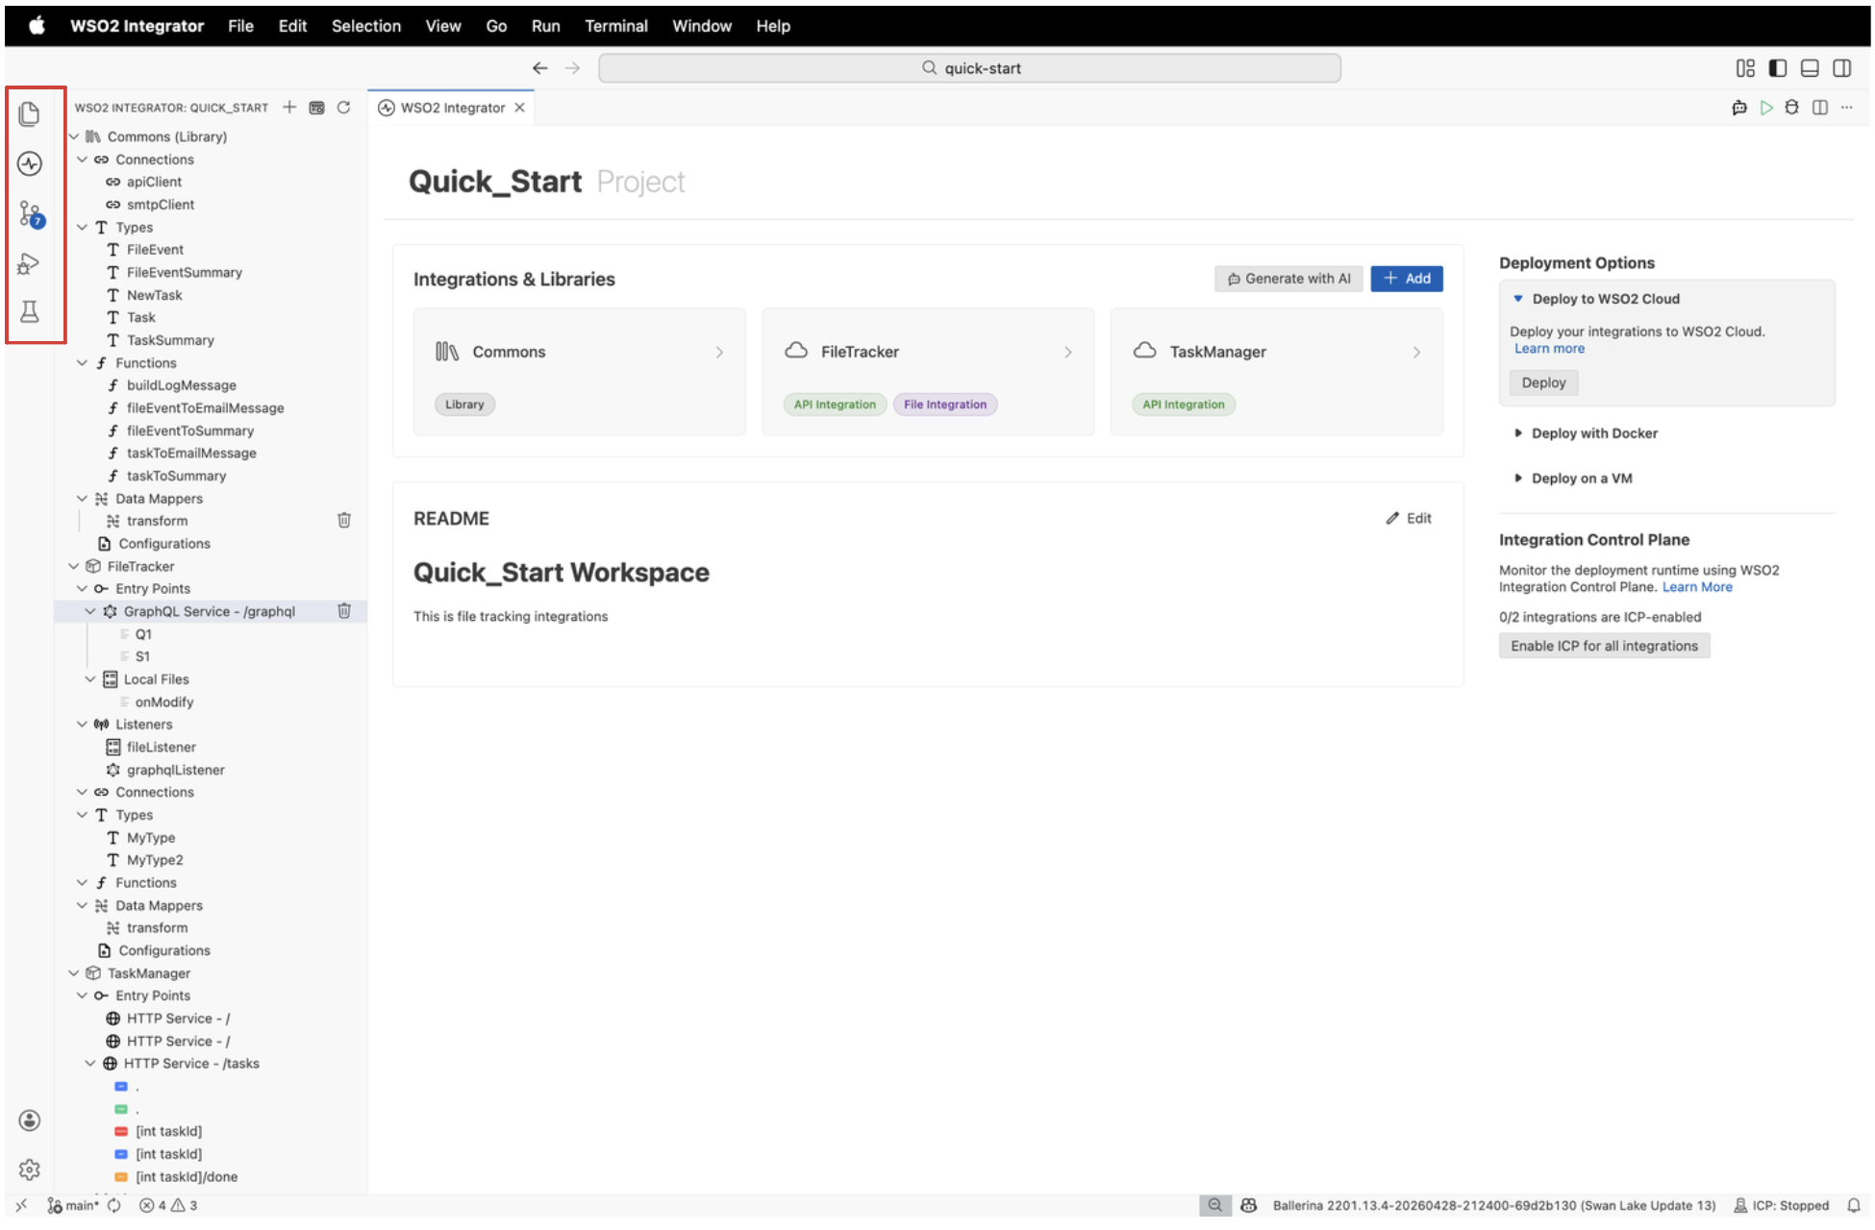Open the Testing flask icon in activity bar

point(30,311)
